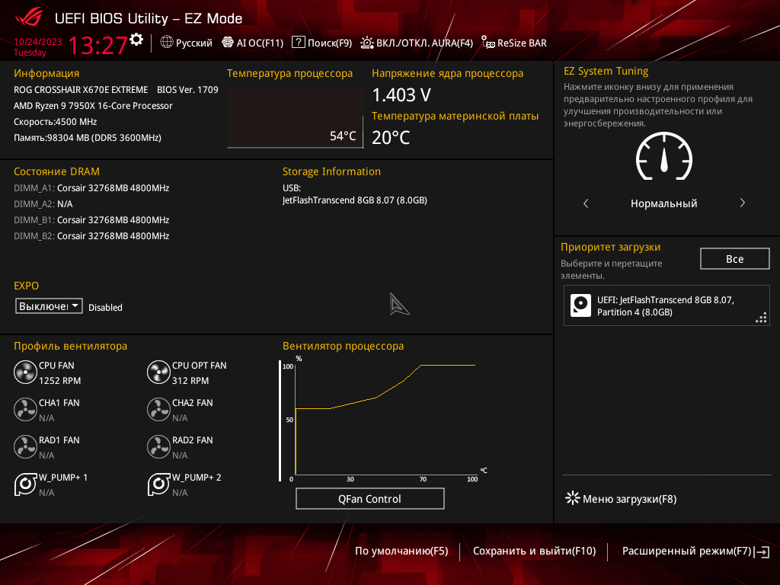Click DIMM_A1 Corsair 32768MB entry
Viewport: 780px width, 585px height.
[91, 188]
